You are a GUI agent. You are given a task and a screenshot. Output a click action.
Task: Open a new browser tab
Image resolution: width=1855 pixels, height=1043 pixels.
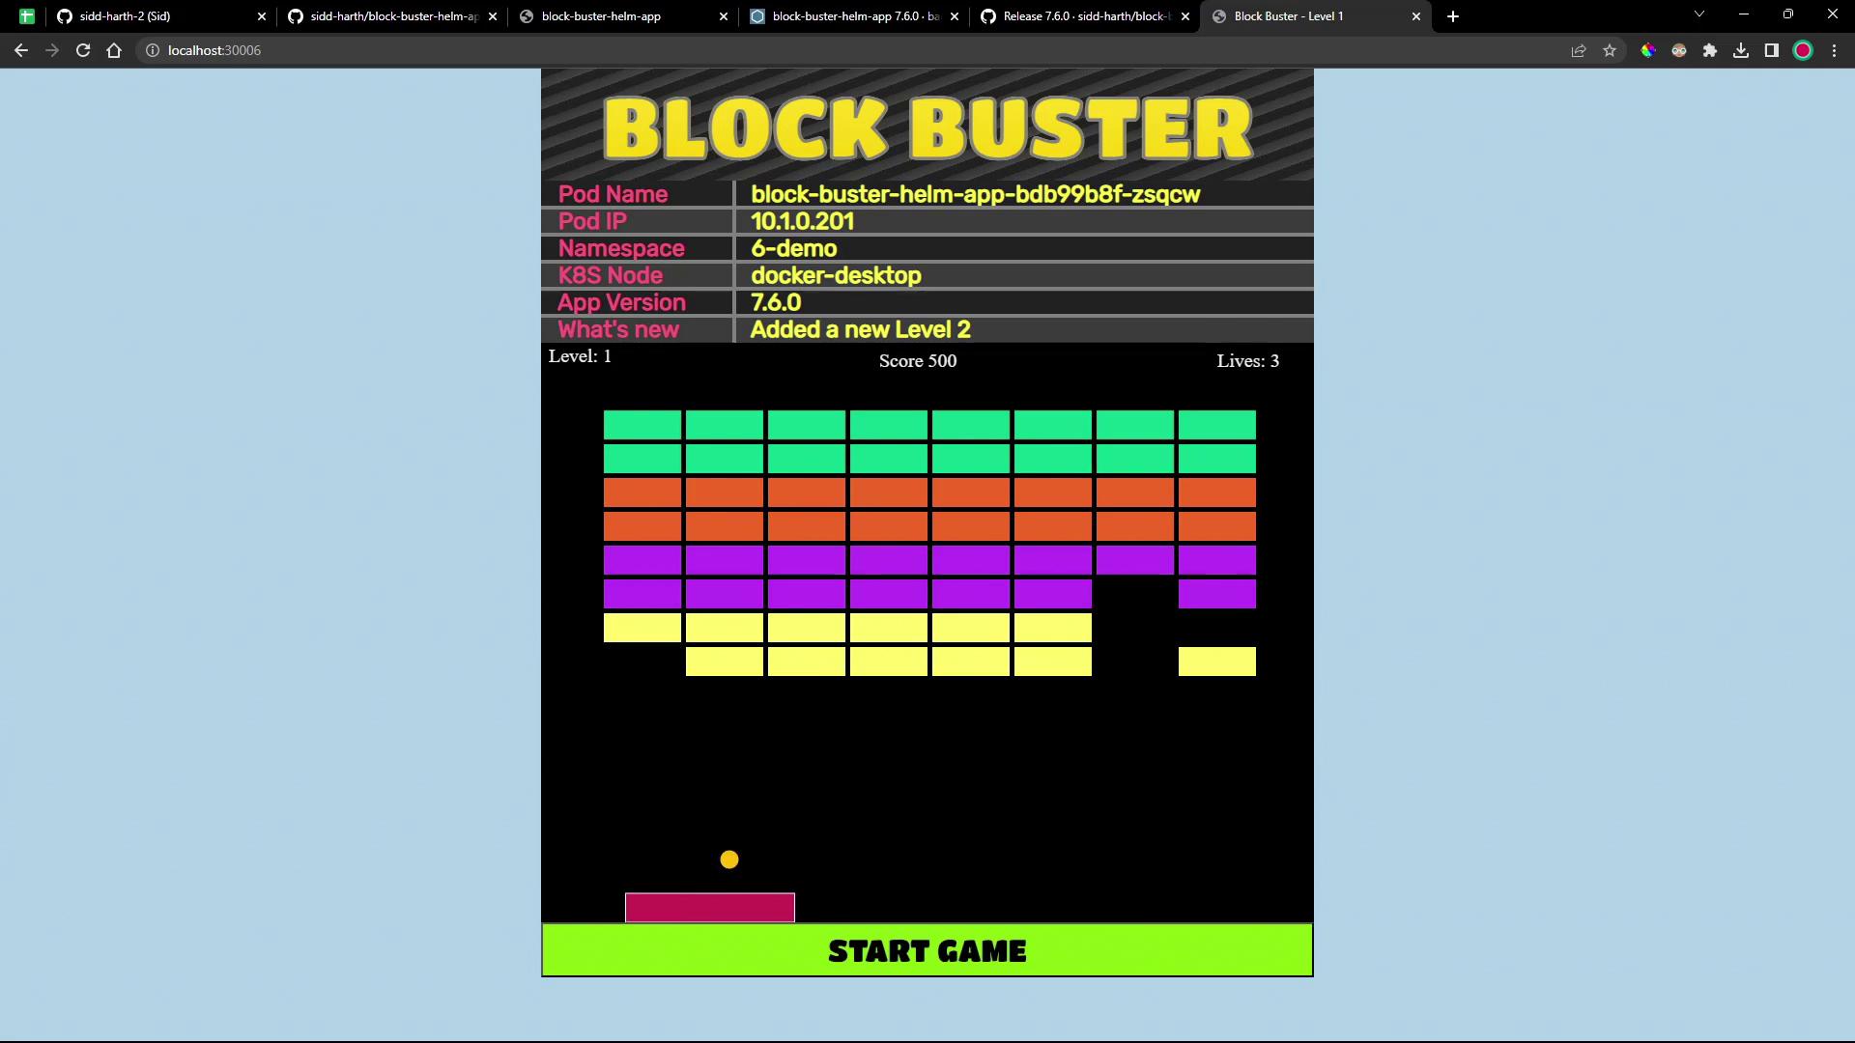1453,16
